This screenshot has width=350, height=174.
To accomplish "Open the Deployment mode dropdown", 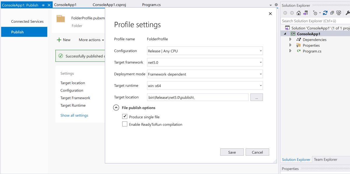I will pos(205,74).
